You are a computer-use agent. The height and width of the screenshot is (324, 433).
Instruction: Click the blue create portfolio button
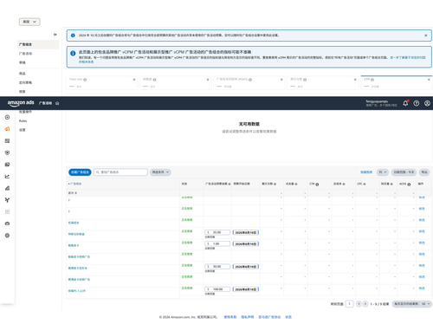click(80, 172)
